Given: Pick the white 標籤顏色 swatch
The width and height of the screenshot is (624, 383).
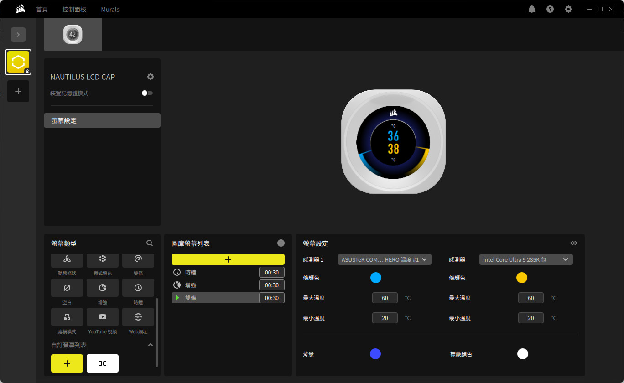Looking at the screenshot, I should pyautogui.click(x=523, y=354).
